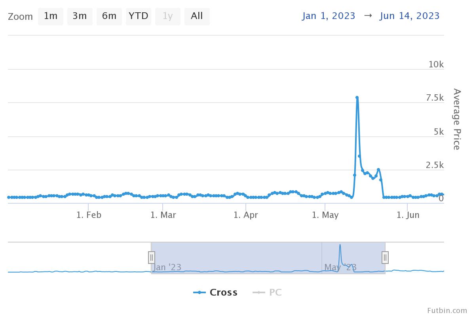Click the PC legend line marker icon
475x317 pixels.
coord(258,292)
